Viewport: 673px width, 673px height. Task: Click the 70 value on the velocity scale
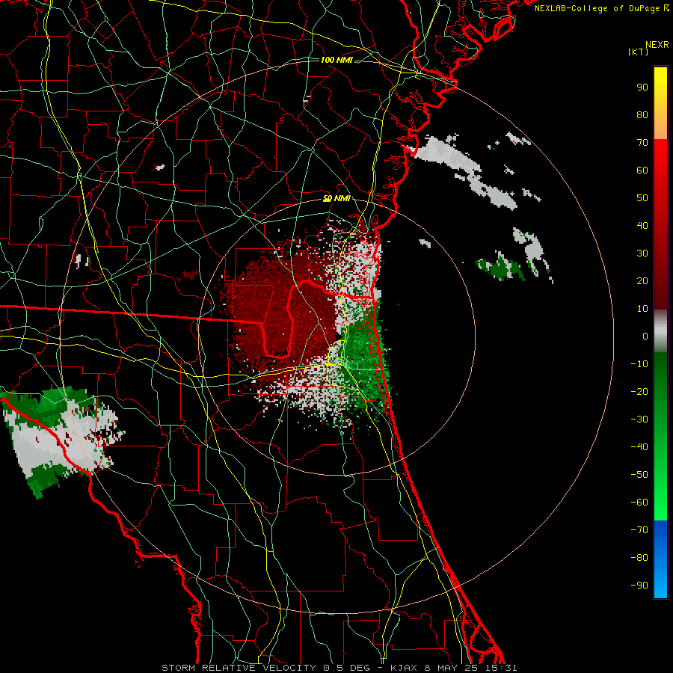click(642, 143)
